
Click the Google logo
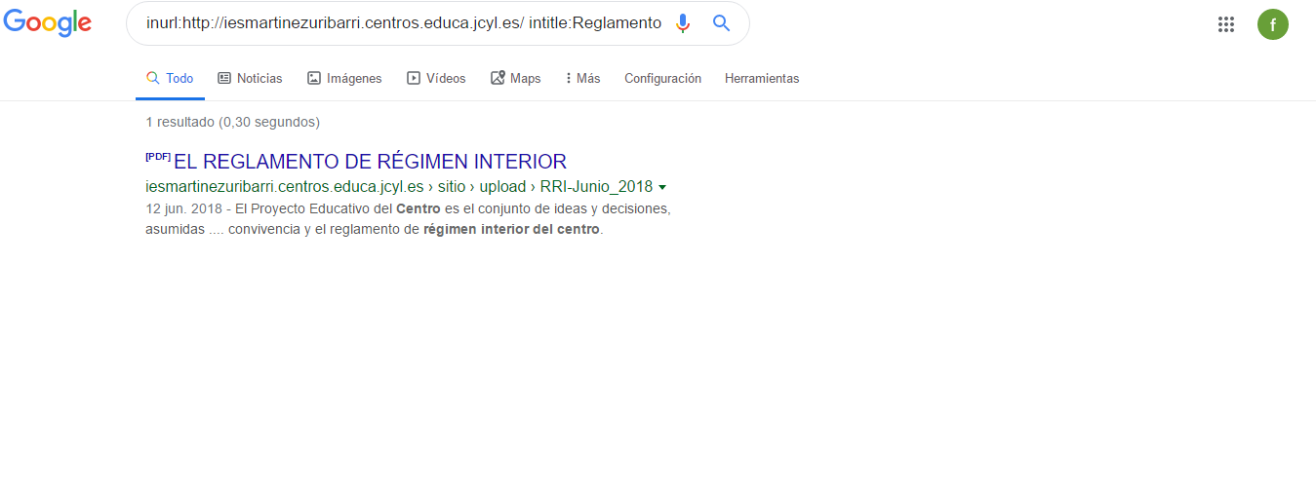[x=48, y=23]
